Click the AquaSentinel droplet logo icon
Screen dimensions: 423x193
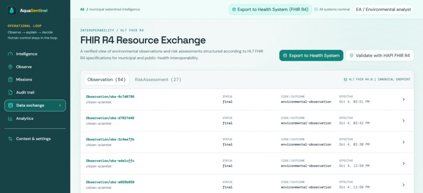tap(12, 10)
